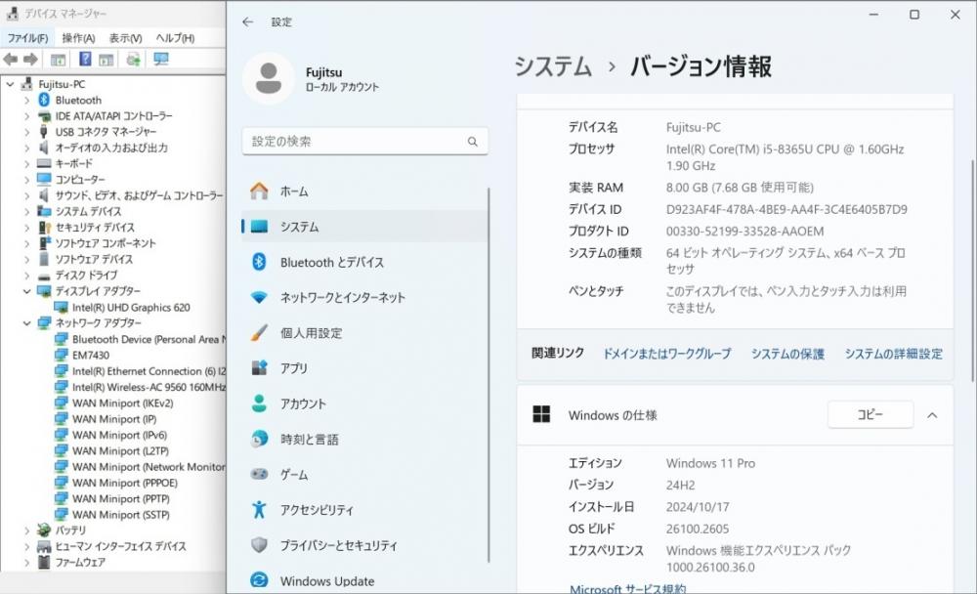The height and width of the screenshot is (594, 977).
Task: Click the product ID 00330-52199-33528-AAOEM
Action: [x=744, y=232]
